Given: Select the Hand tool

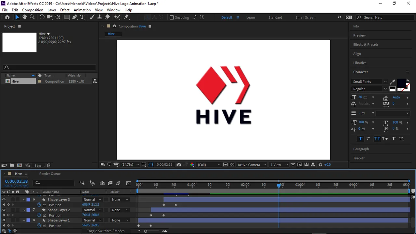Looking at the screenshot, I should pos(24,17).
